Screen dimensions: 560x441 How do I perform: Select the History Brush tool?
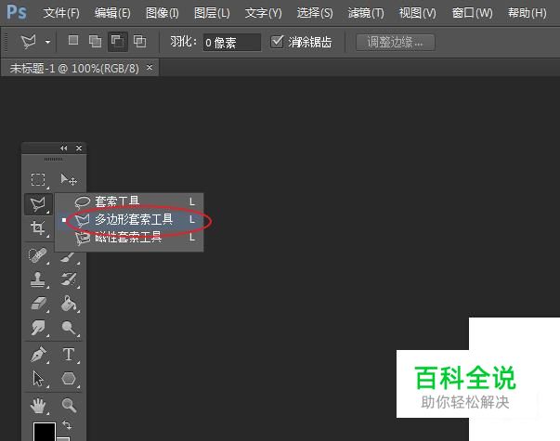[x=68, y=279]
